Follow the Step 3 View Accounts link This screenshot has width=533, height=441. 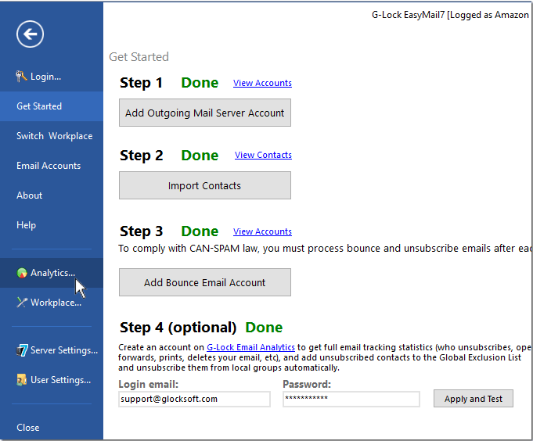tap(262, 231)
